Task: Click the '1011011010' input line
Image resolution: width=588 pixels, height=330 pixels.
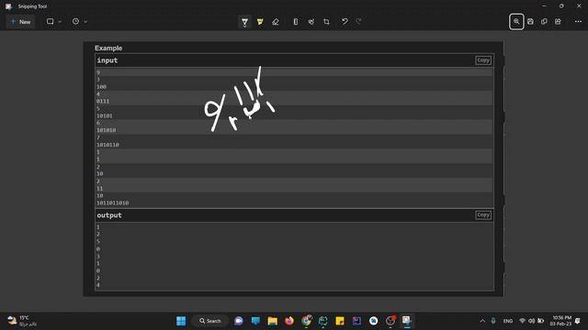Action: pyautogui.click(x=112, y=203)
